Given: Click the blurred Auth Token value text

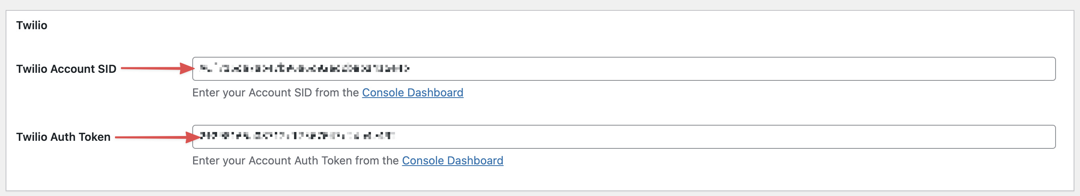Looking at the screenshot, I should tap(297, 136).
